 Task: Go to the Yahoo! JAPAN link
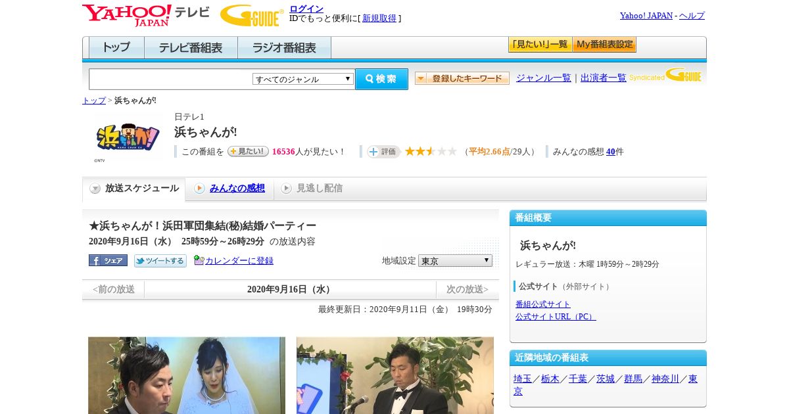(x=646, y=15)
